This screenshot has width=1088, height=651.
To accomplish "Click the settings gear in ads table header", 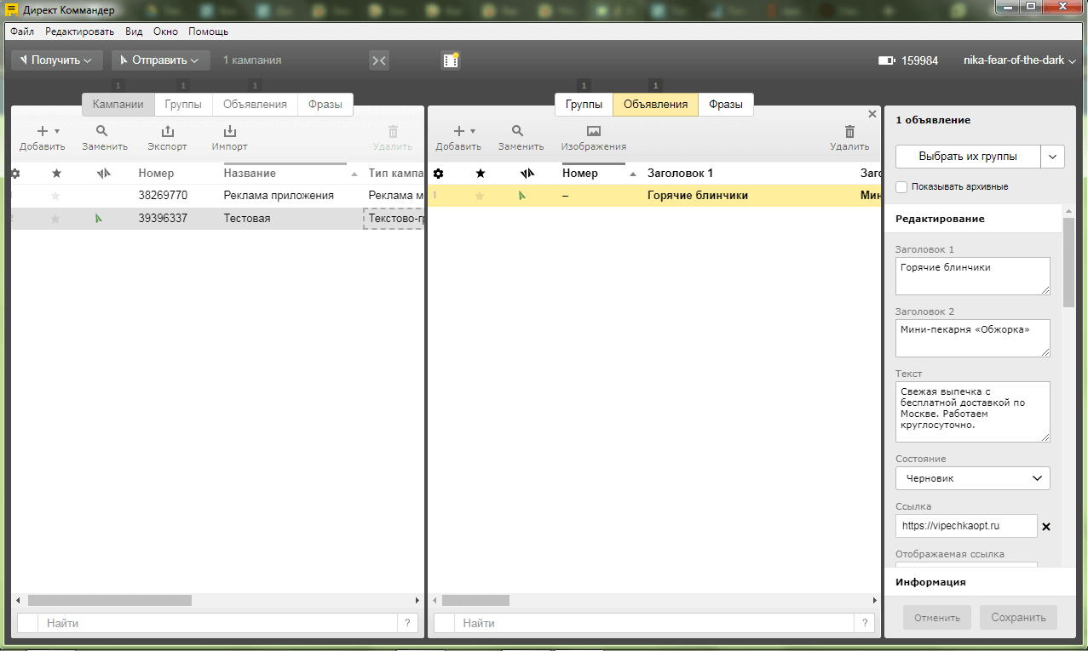I will (439, 174).
